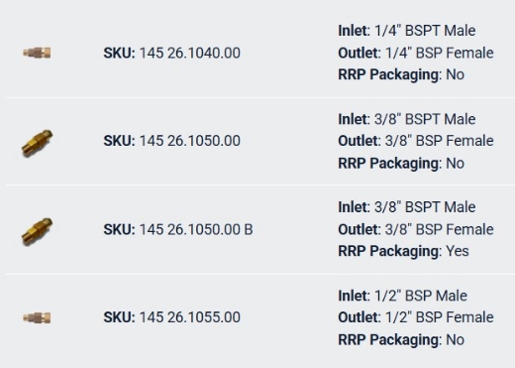Click RRP Packaging: No for SKU 145 26.1050.00
Viewport: 515px width, 368px height.
tap(401, 164)
